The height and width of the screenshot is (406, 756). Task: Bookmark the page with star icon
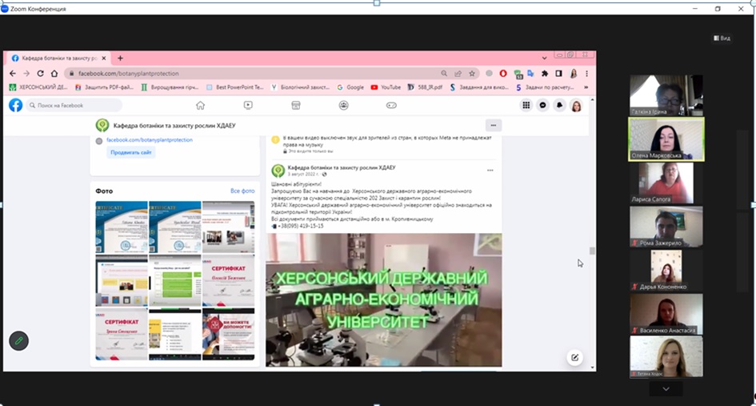pyautogui.click(x=470, y=74)
